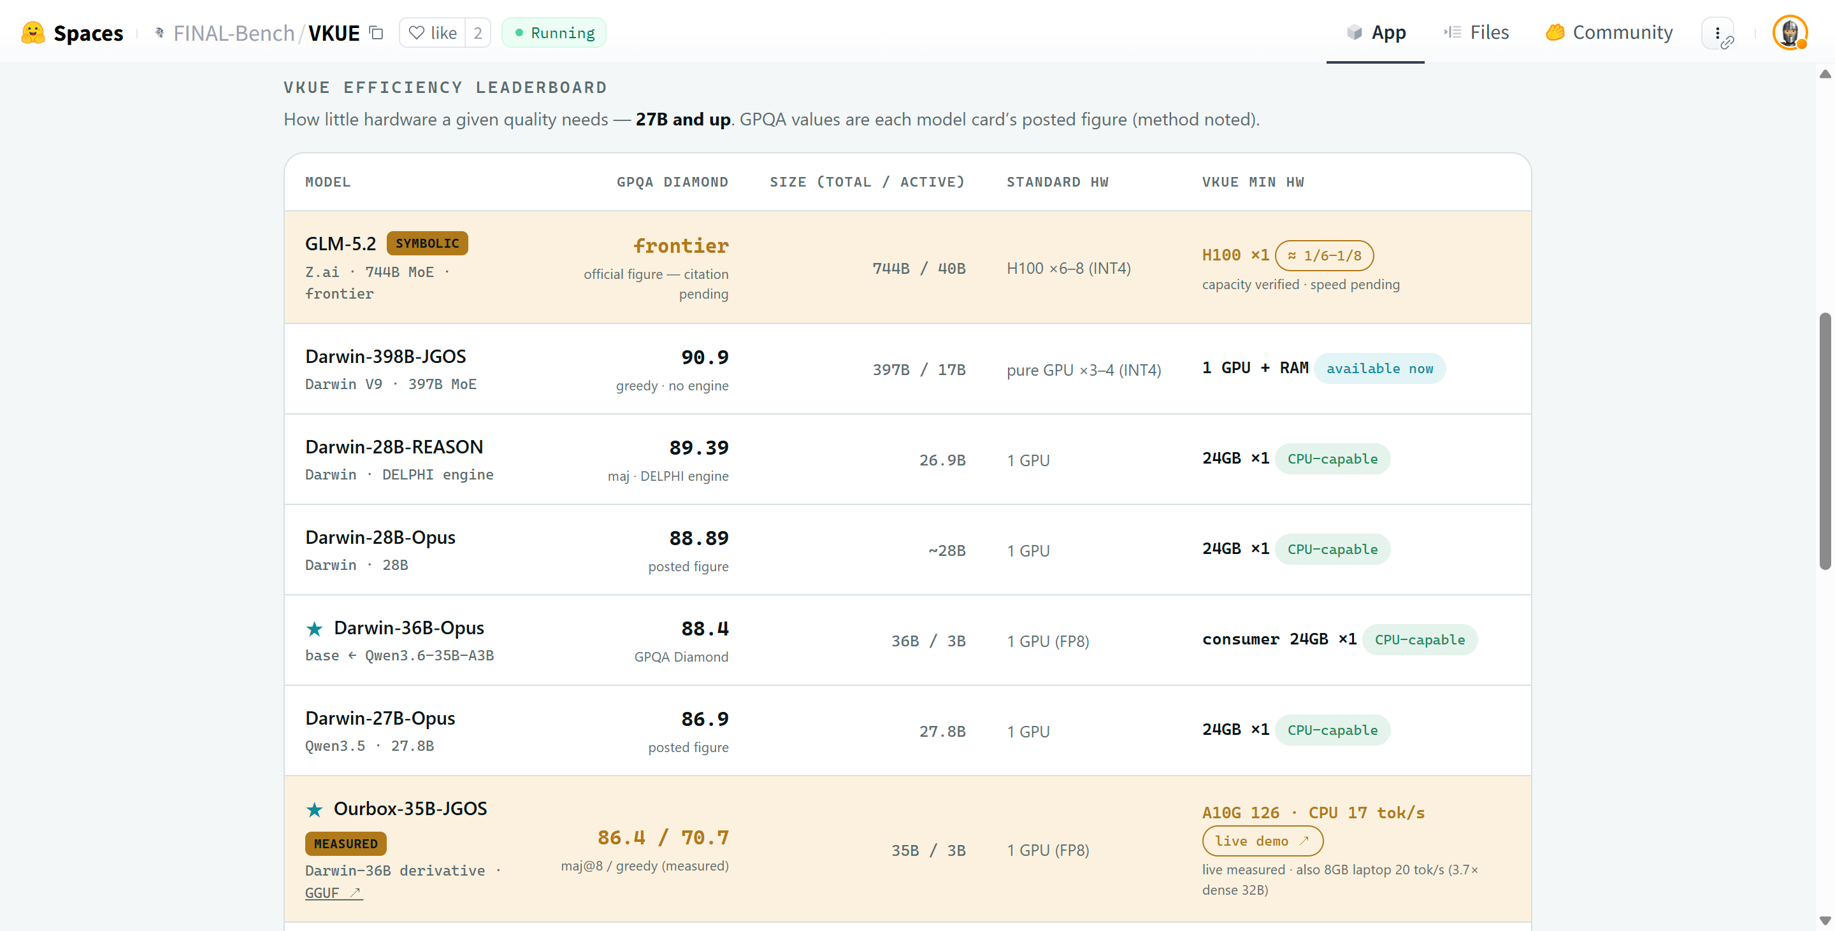The image size is (1835, 931).
Task: Click the 'frontier' GPQA value
Action: coord(681,246)
